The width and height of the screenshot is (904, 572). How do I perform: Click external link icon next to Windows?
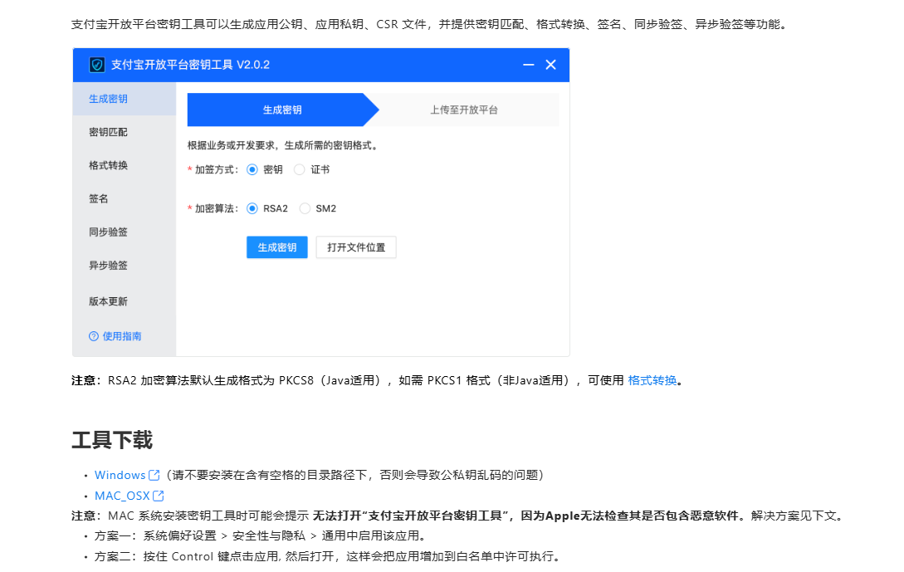click(x=154, y=475)
